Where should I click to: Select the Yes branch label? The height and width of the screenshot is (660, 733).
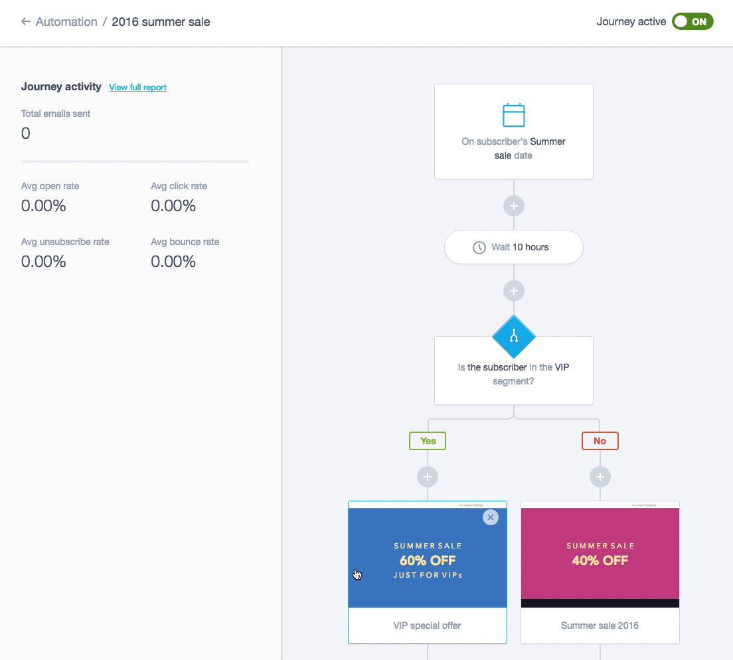pyautogui.click(x=428, y=441)
